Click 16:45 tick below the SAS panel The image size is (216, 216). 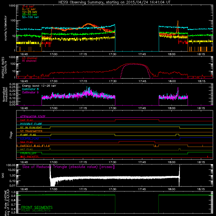pos(24,189)
